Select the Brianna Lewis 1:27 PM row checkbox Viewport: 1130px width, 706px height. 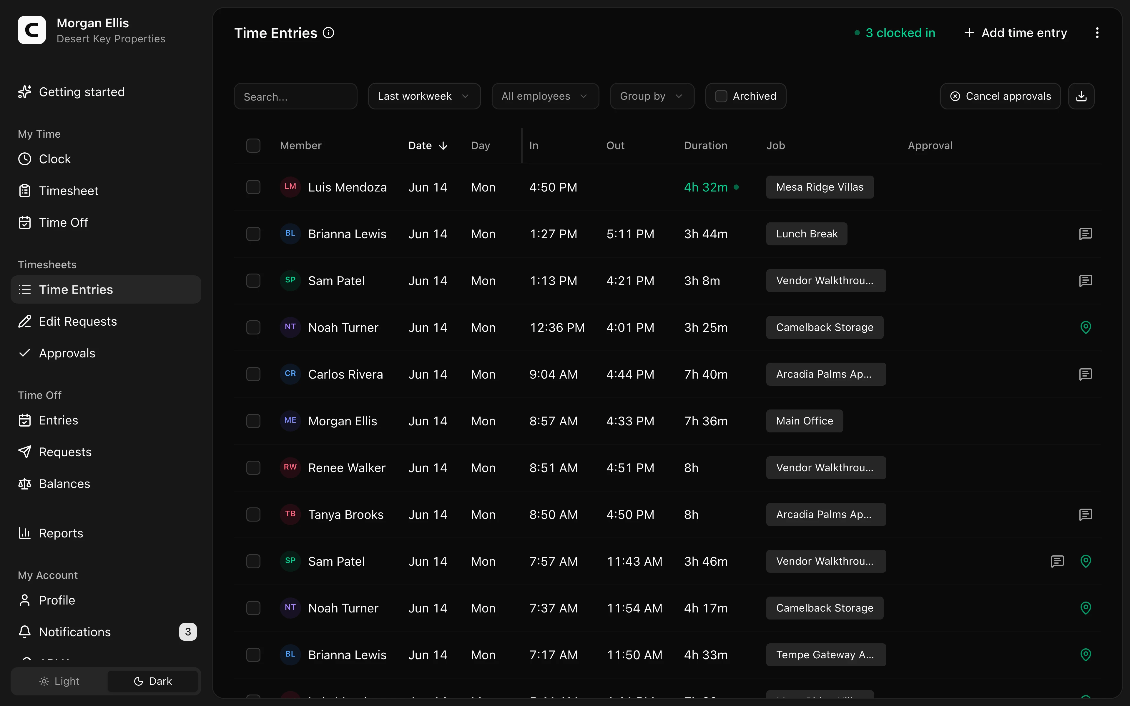tap(253, 234)
